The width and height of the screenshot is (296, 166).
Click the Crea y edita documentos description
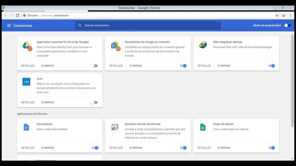pyautogui.click(x=52, y=129)
